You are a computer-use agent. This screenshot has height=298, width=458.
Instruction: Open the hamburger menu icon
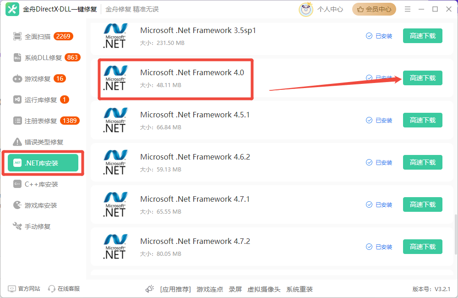(x=408, y=9)
